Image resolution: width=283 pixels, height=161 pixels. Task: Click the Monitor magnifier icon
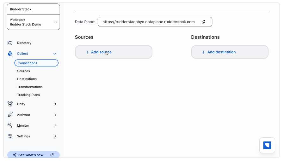pos(10,125)
